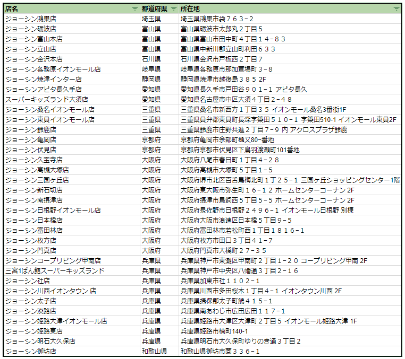Viewport: 405px width, 359px height.
Task: Select the cell ジョーシン川西イオンタウン 店
Action: (72, 291)
